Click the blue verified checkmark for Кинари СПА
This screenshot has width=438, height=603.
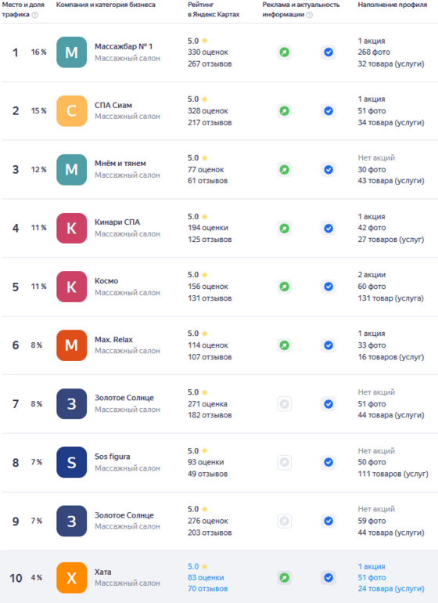coord(328,229)
